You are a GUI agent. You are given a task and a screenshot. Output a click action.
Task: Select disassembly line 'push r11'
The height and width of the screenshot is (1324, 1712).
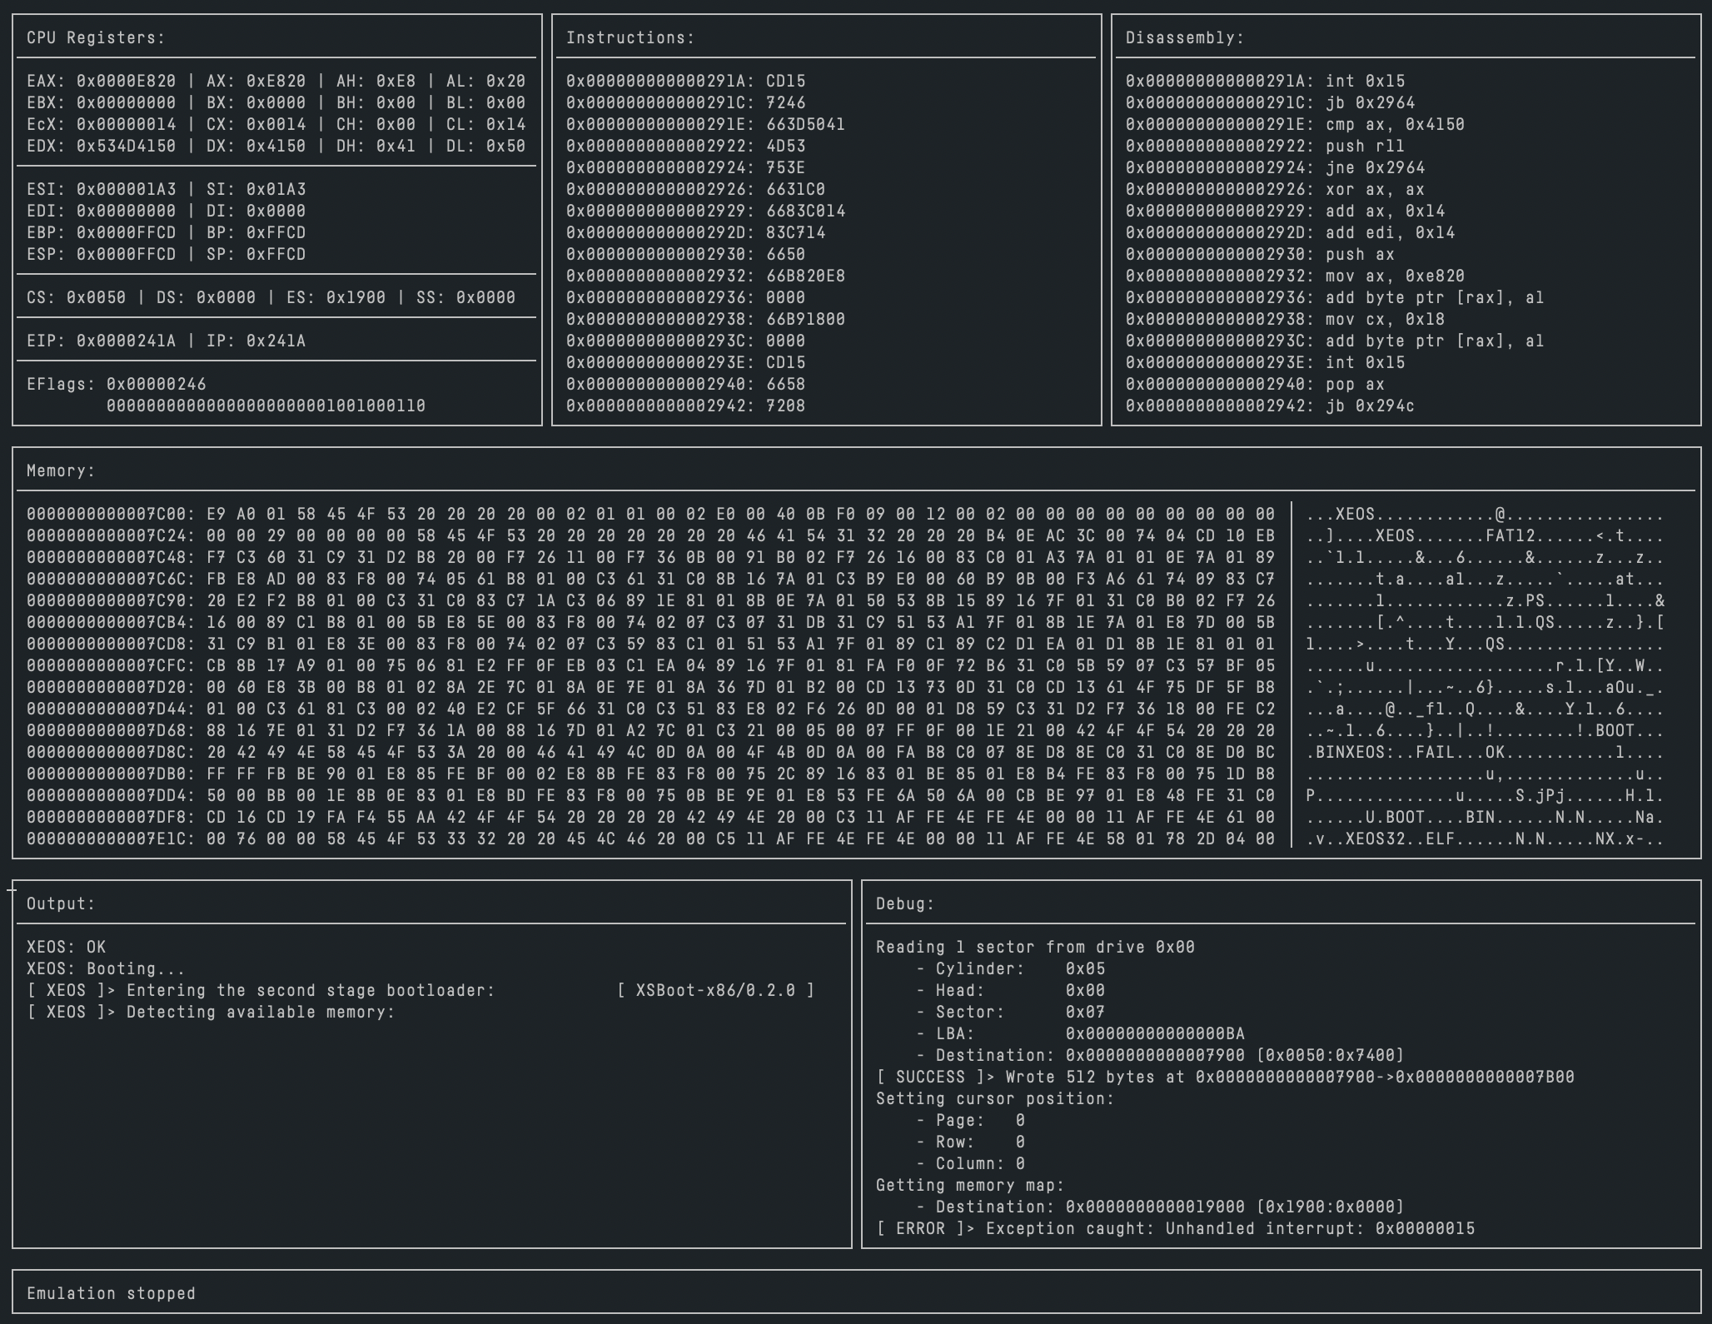1266,147
